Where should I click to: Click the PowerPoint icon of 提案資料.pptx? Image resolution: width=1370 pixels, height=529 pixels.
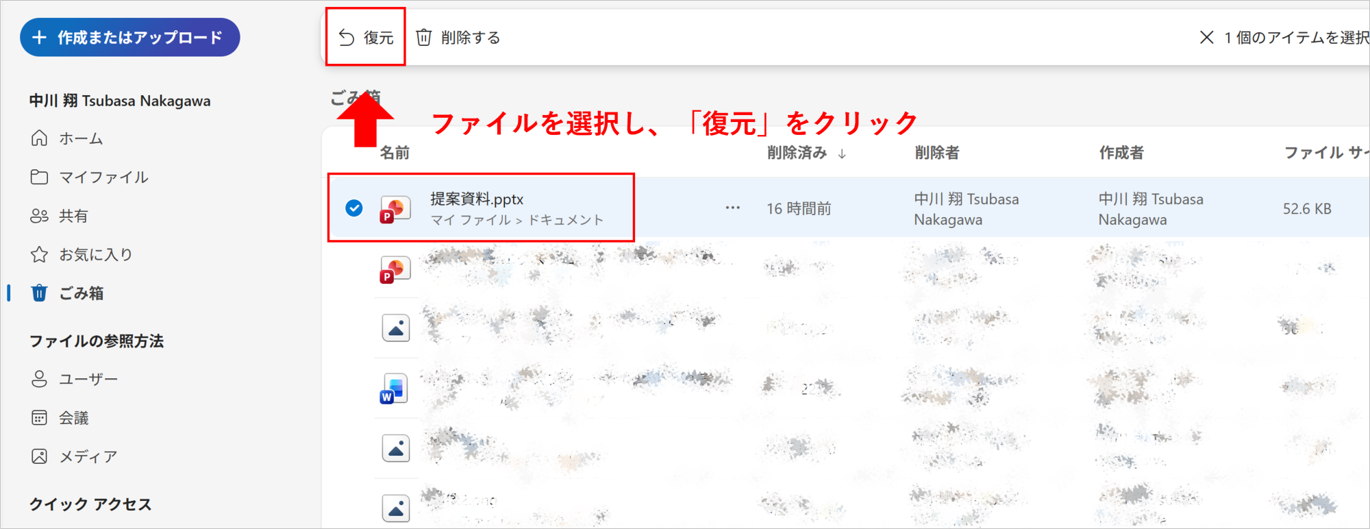pyautogui.click(x=395, y=209)
